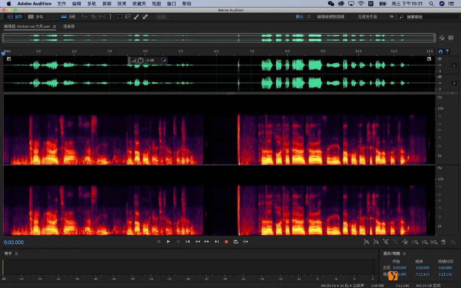Zoom out amplitude

[x=376, y=242]
